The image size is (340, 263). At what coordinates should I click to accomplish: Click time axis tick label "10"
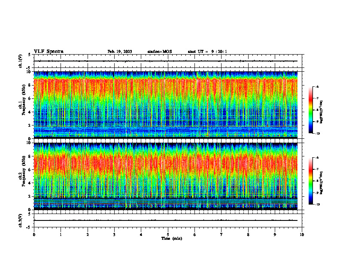302,235
